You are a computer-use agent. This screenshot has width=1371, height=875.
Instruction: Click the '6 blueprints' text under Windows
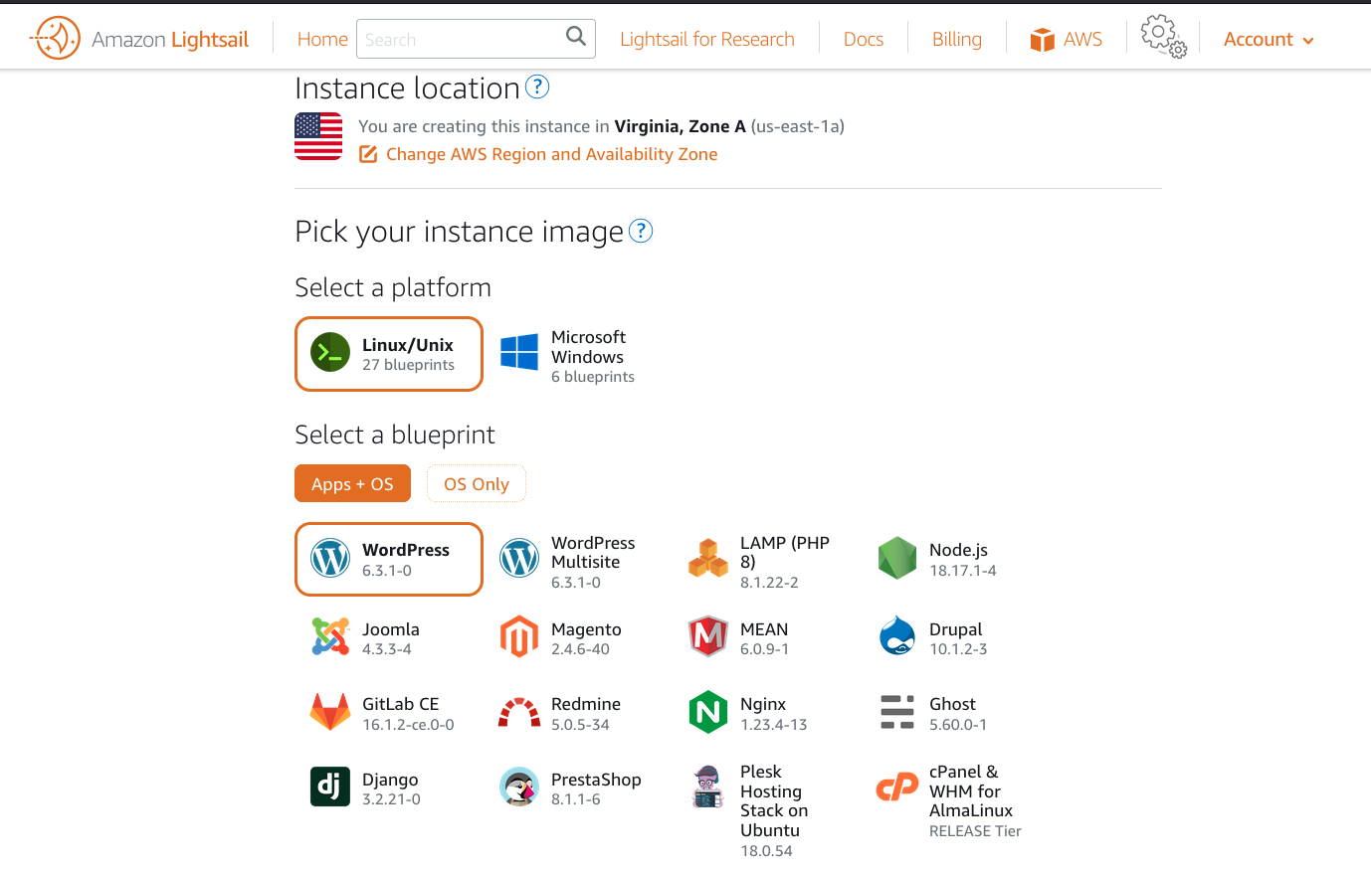click(593, 377)
